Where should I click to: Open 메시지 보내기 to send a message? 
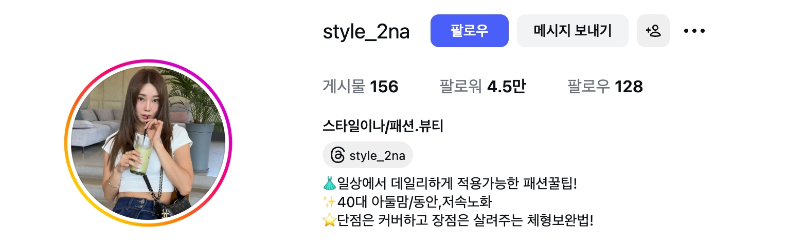pyautogui.click(x=573, y=31)
